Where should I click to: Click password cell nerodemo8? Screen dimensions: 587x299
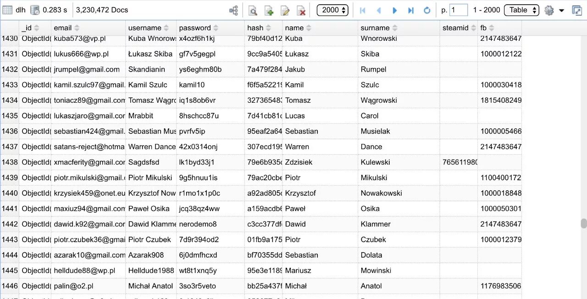[x=210, y=224]
